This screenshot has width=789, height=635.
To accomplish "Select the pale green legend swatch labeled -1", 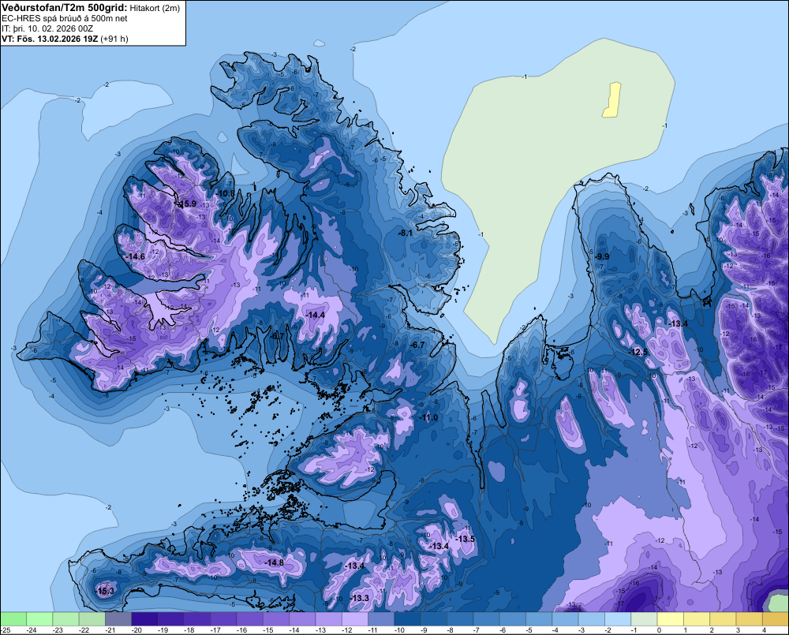I will tap(644, 618).
